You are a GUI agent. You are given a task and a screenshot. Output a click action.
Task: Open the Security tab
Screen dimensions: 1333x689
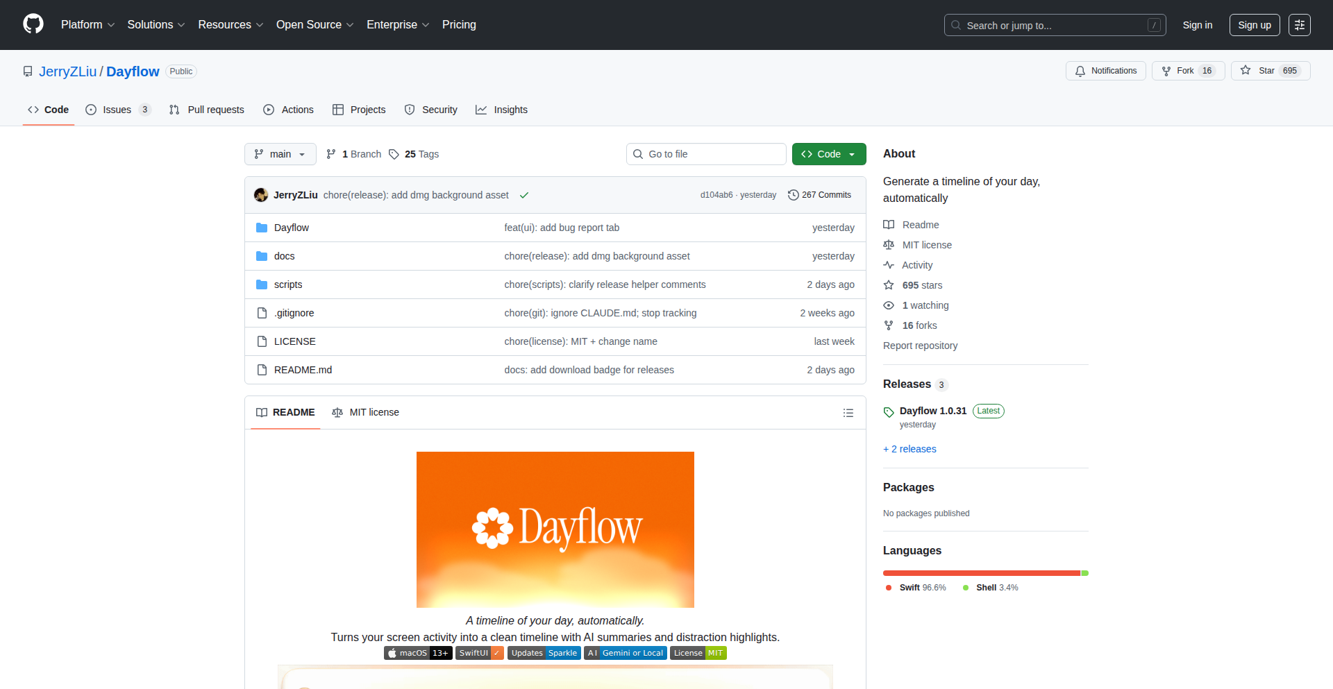tap(431, 110)
